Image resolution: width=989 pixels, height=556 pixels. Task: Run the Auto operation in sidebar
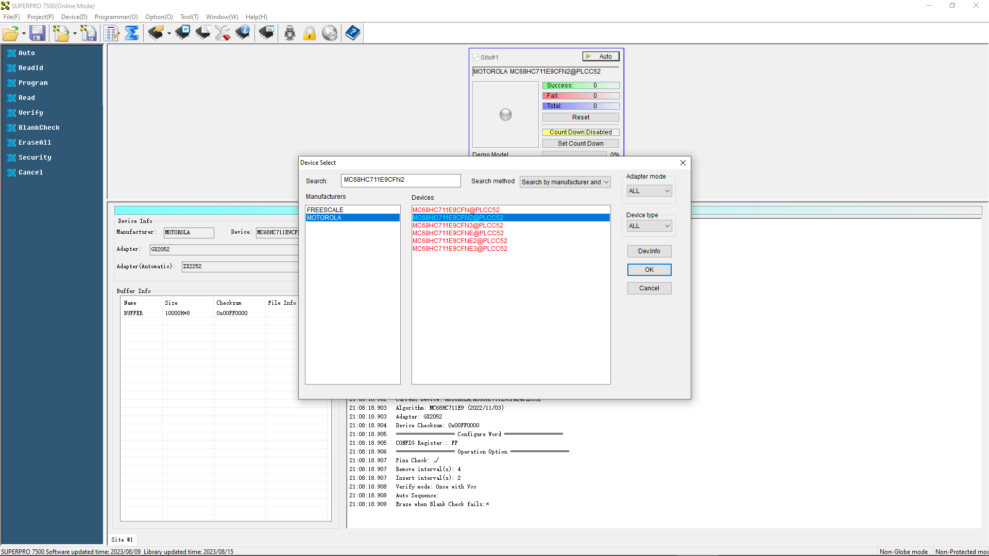[27, 53]
